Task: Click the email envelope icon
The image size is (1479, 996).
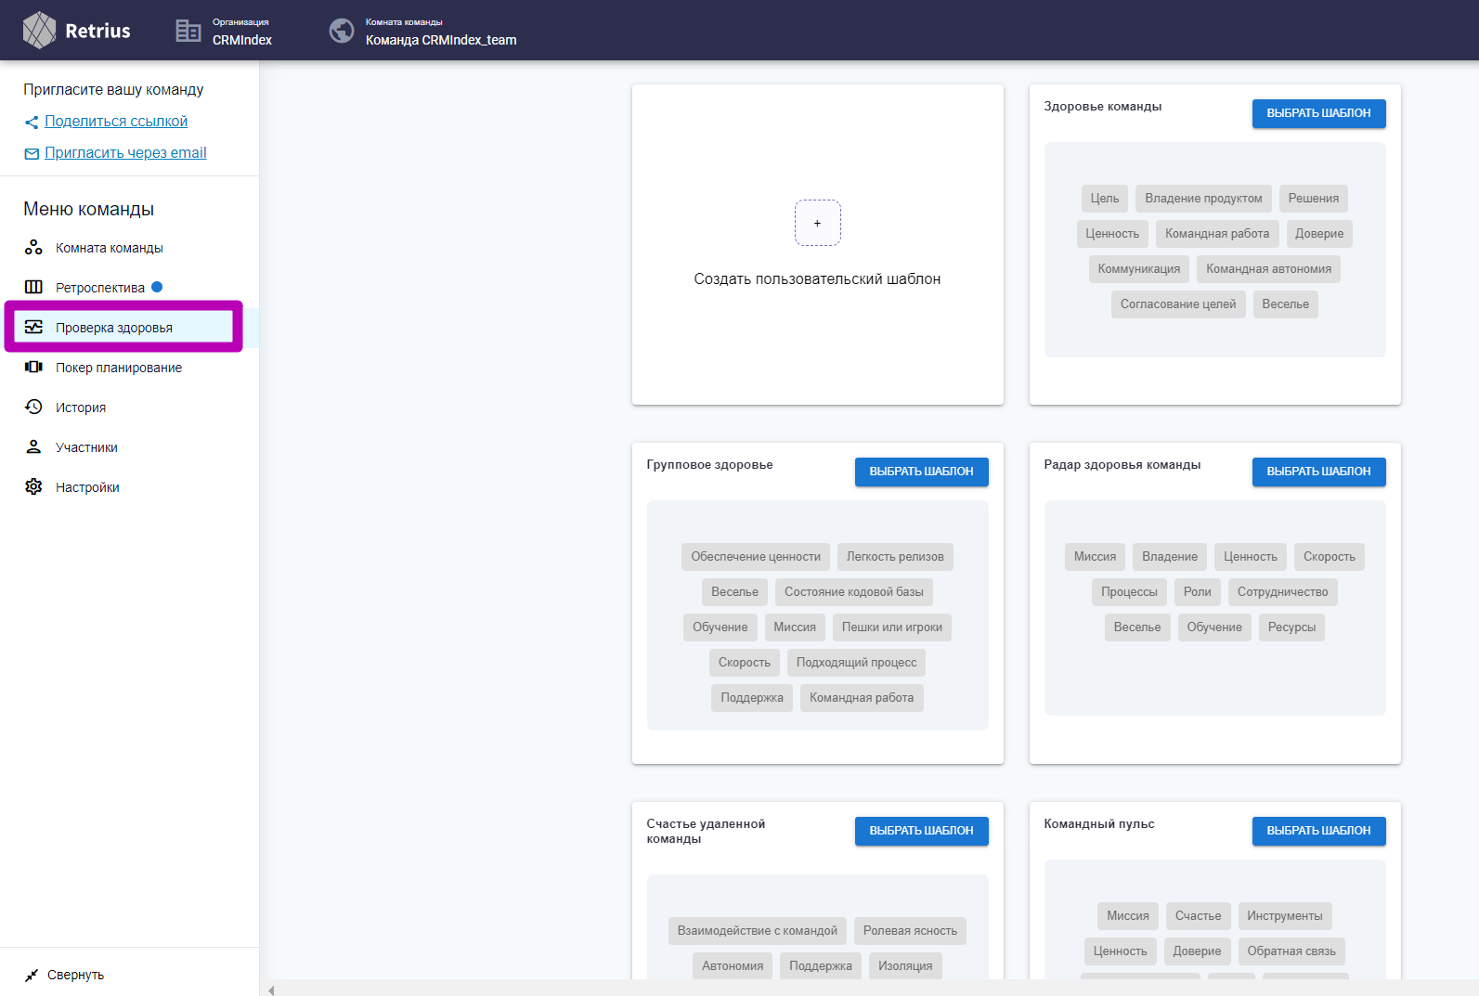Action: pyautogui.click(x=32, y=154)
